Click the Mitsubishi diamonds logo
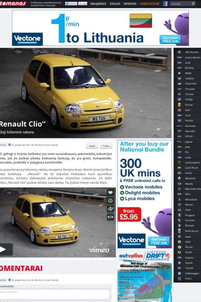 (179, 199)
